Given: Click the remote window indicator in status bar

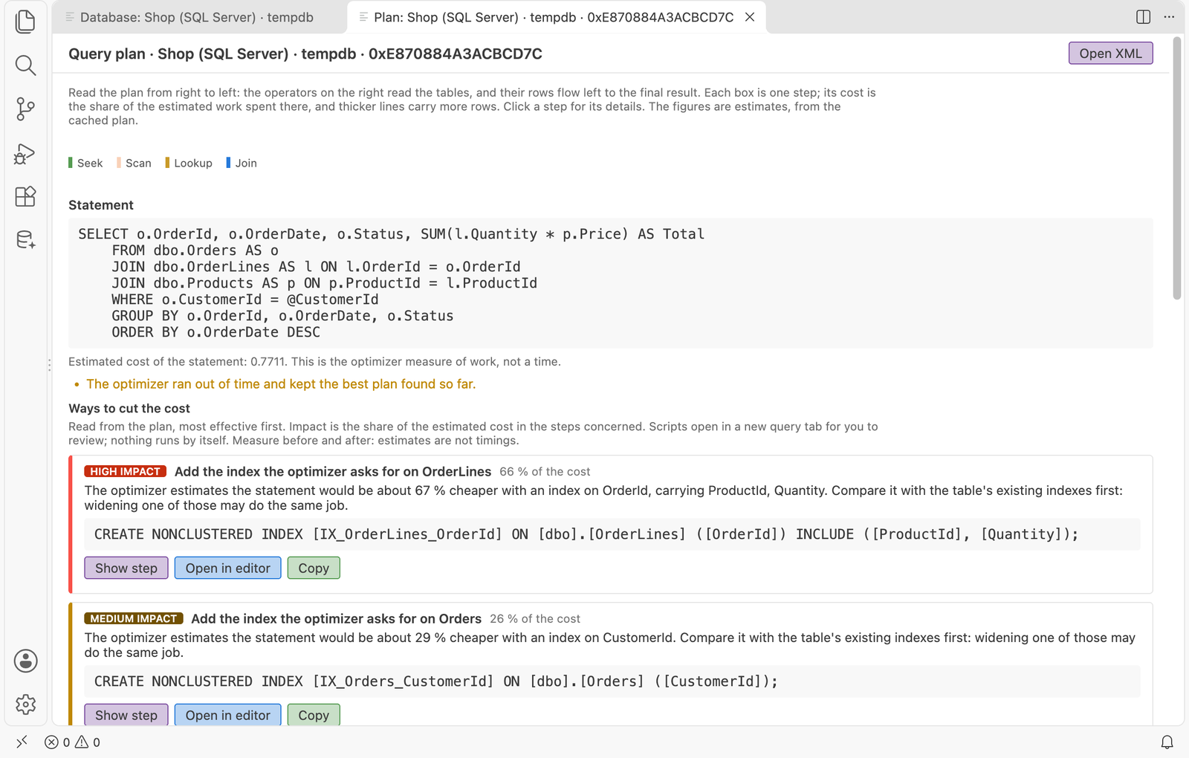Looking at the screenshot, I should click(x=22, y=742).
